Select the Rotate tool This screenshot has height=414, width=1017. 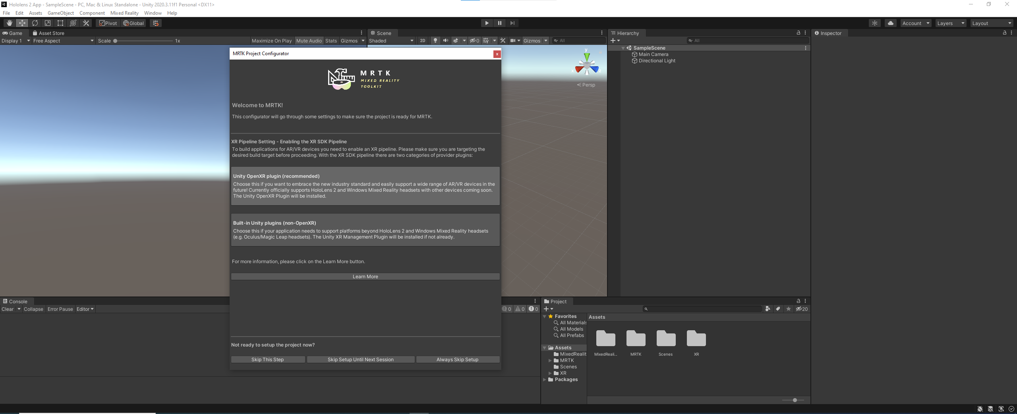[x=35, y=23]
